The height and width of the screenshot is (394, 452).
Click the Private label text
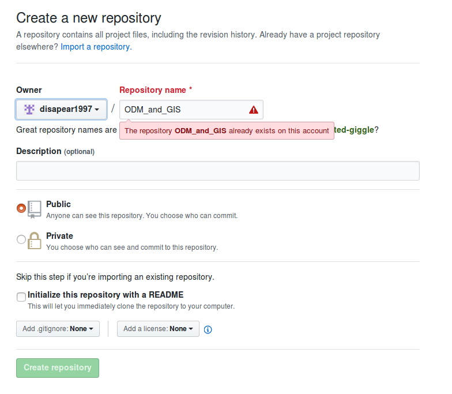(59, 235)
